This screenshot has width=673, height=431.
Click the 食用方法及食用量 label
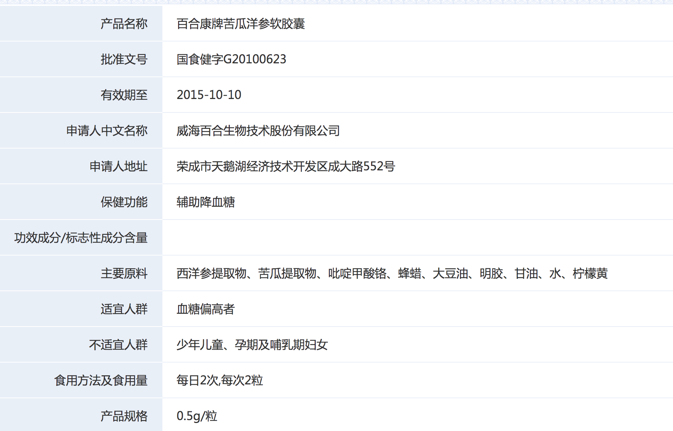tap(101, 380)
